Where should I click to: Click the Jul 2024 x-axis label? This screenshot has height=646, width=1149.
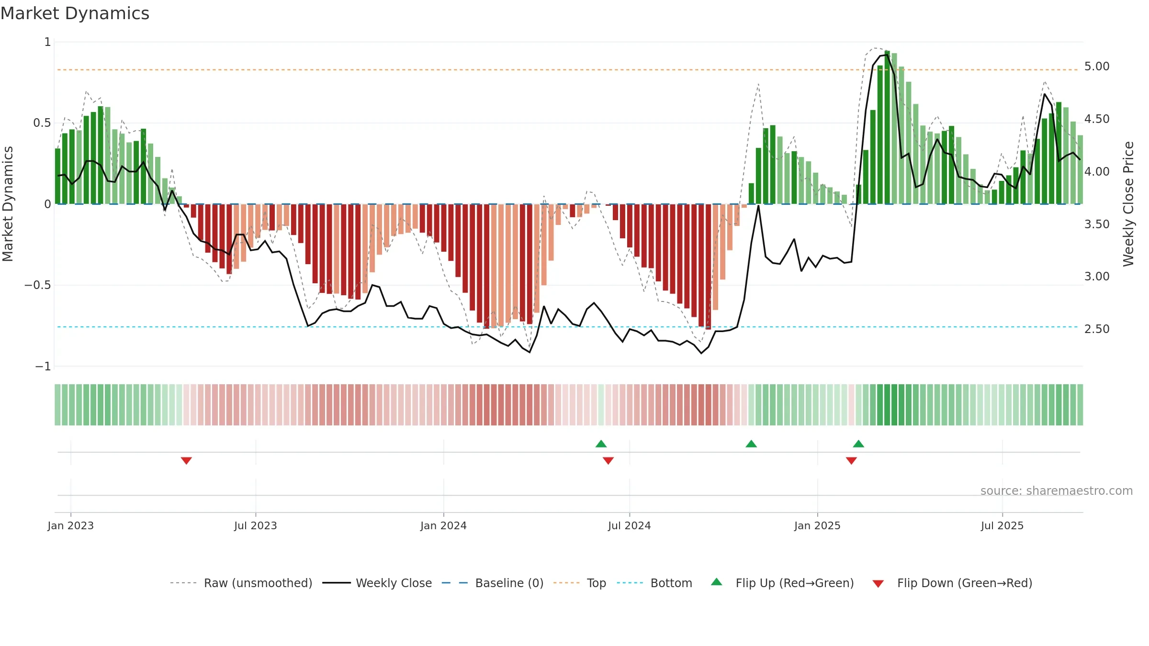pos(630,525)
